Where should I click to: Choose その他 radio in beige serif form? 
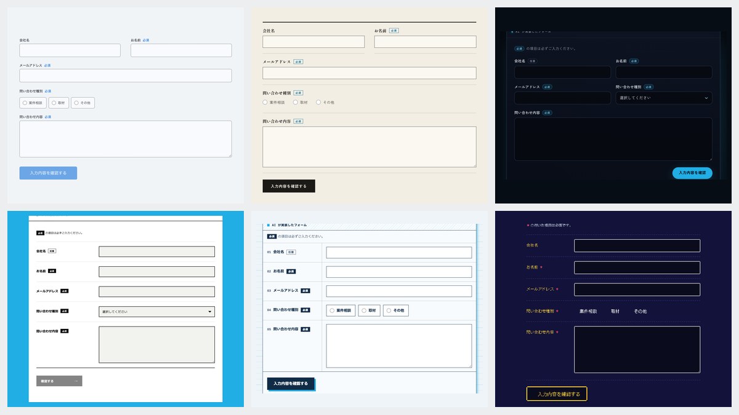tap(325, 102)
